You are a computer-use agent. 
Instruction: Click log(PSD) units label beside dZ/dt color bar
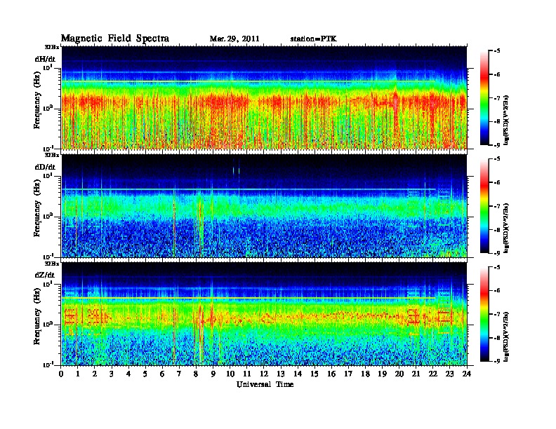pyautogui.click(x=506, y=337)
